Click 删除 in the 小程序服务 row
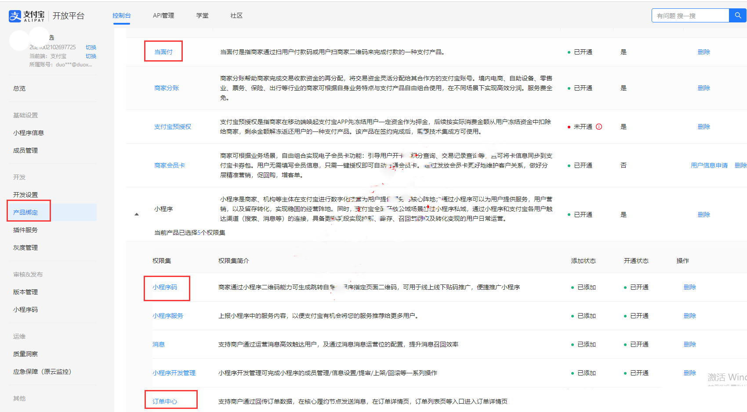Screen dimensions: 747x412 (x=690, y=316)
